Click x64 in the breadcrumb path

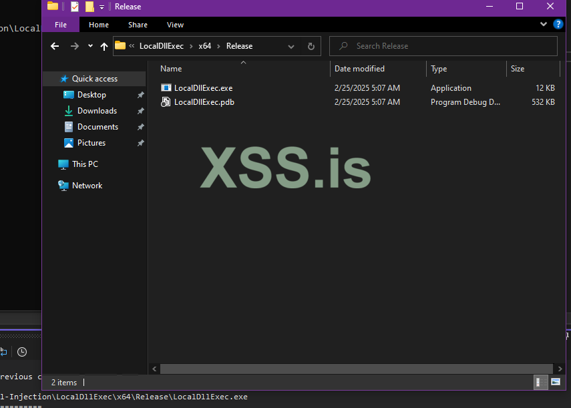204,46
